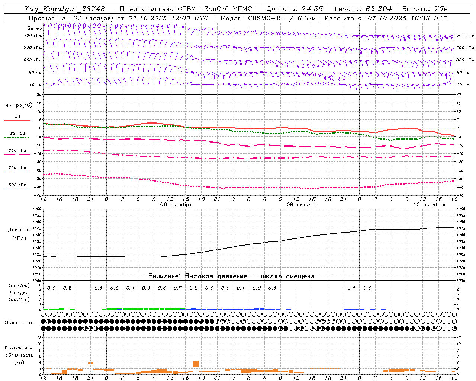This screenshot has height=381, width=476.
Task: Click the date label 08 октября
Action: coord(176,205)
